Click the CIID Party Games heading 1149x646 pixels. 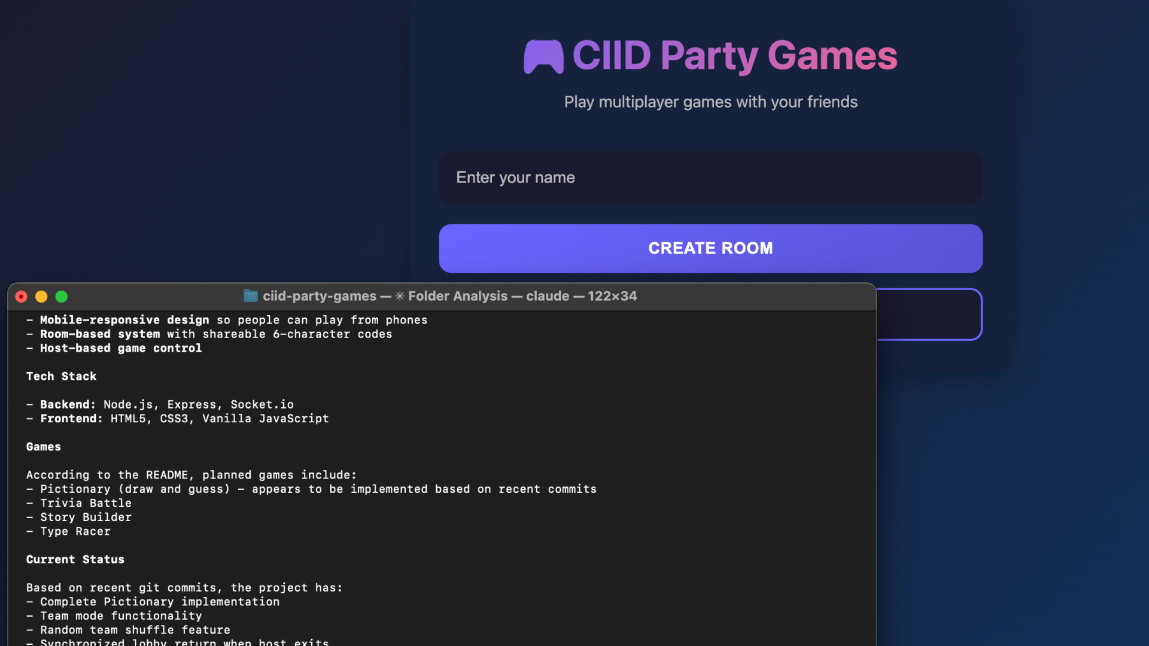point(734,56)
